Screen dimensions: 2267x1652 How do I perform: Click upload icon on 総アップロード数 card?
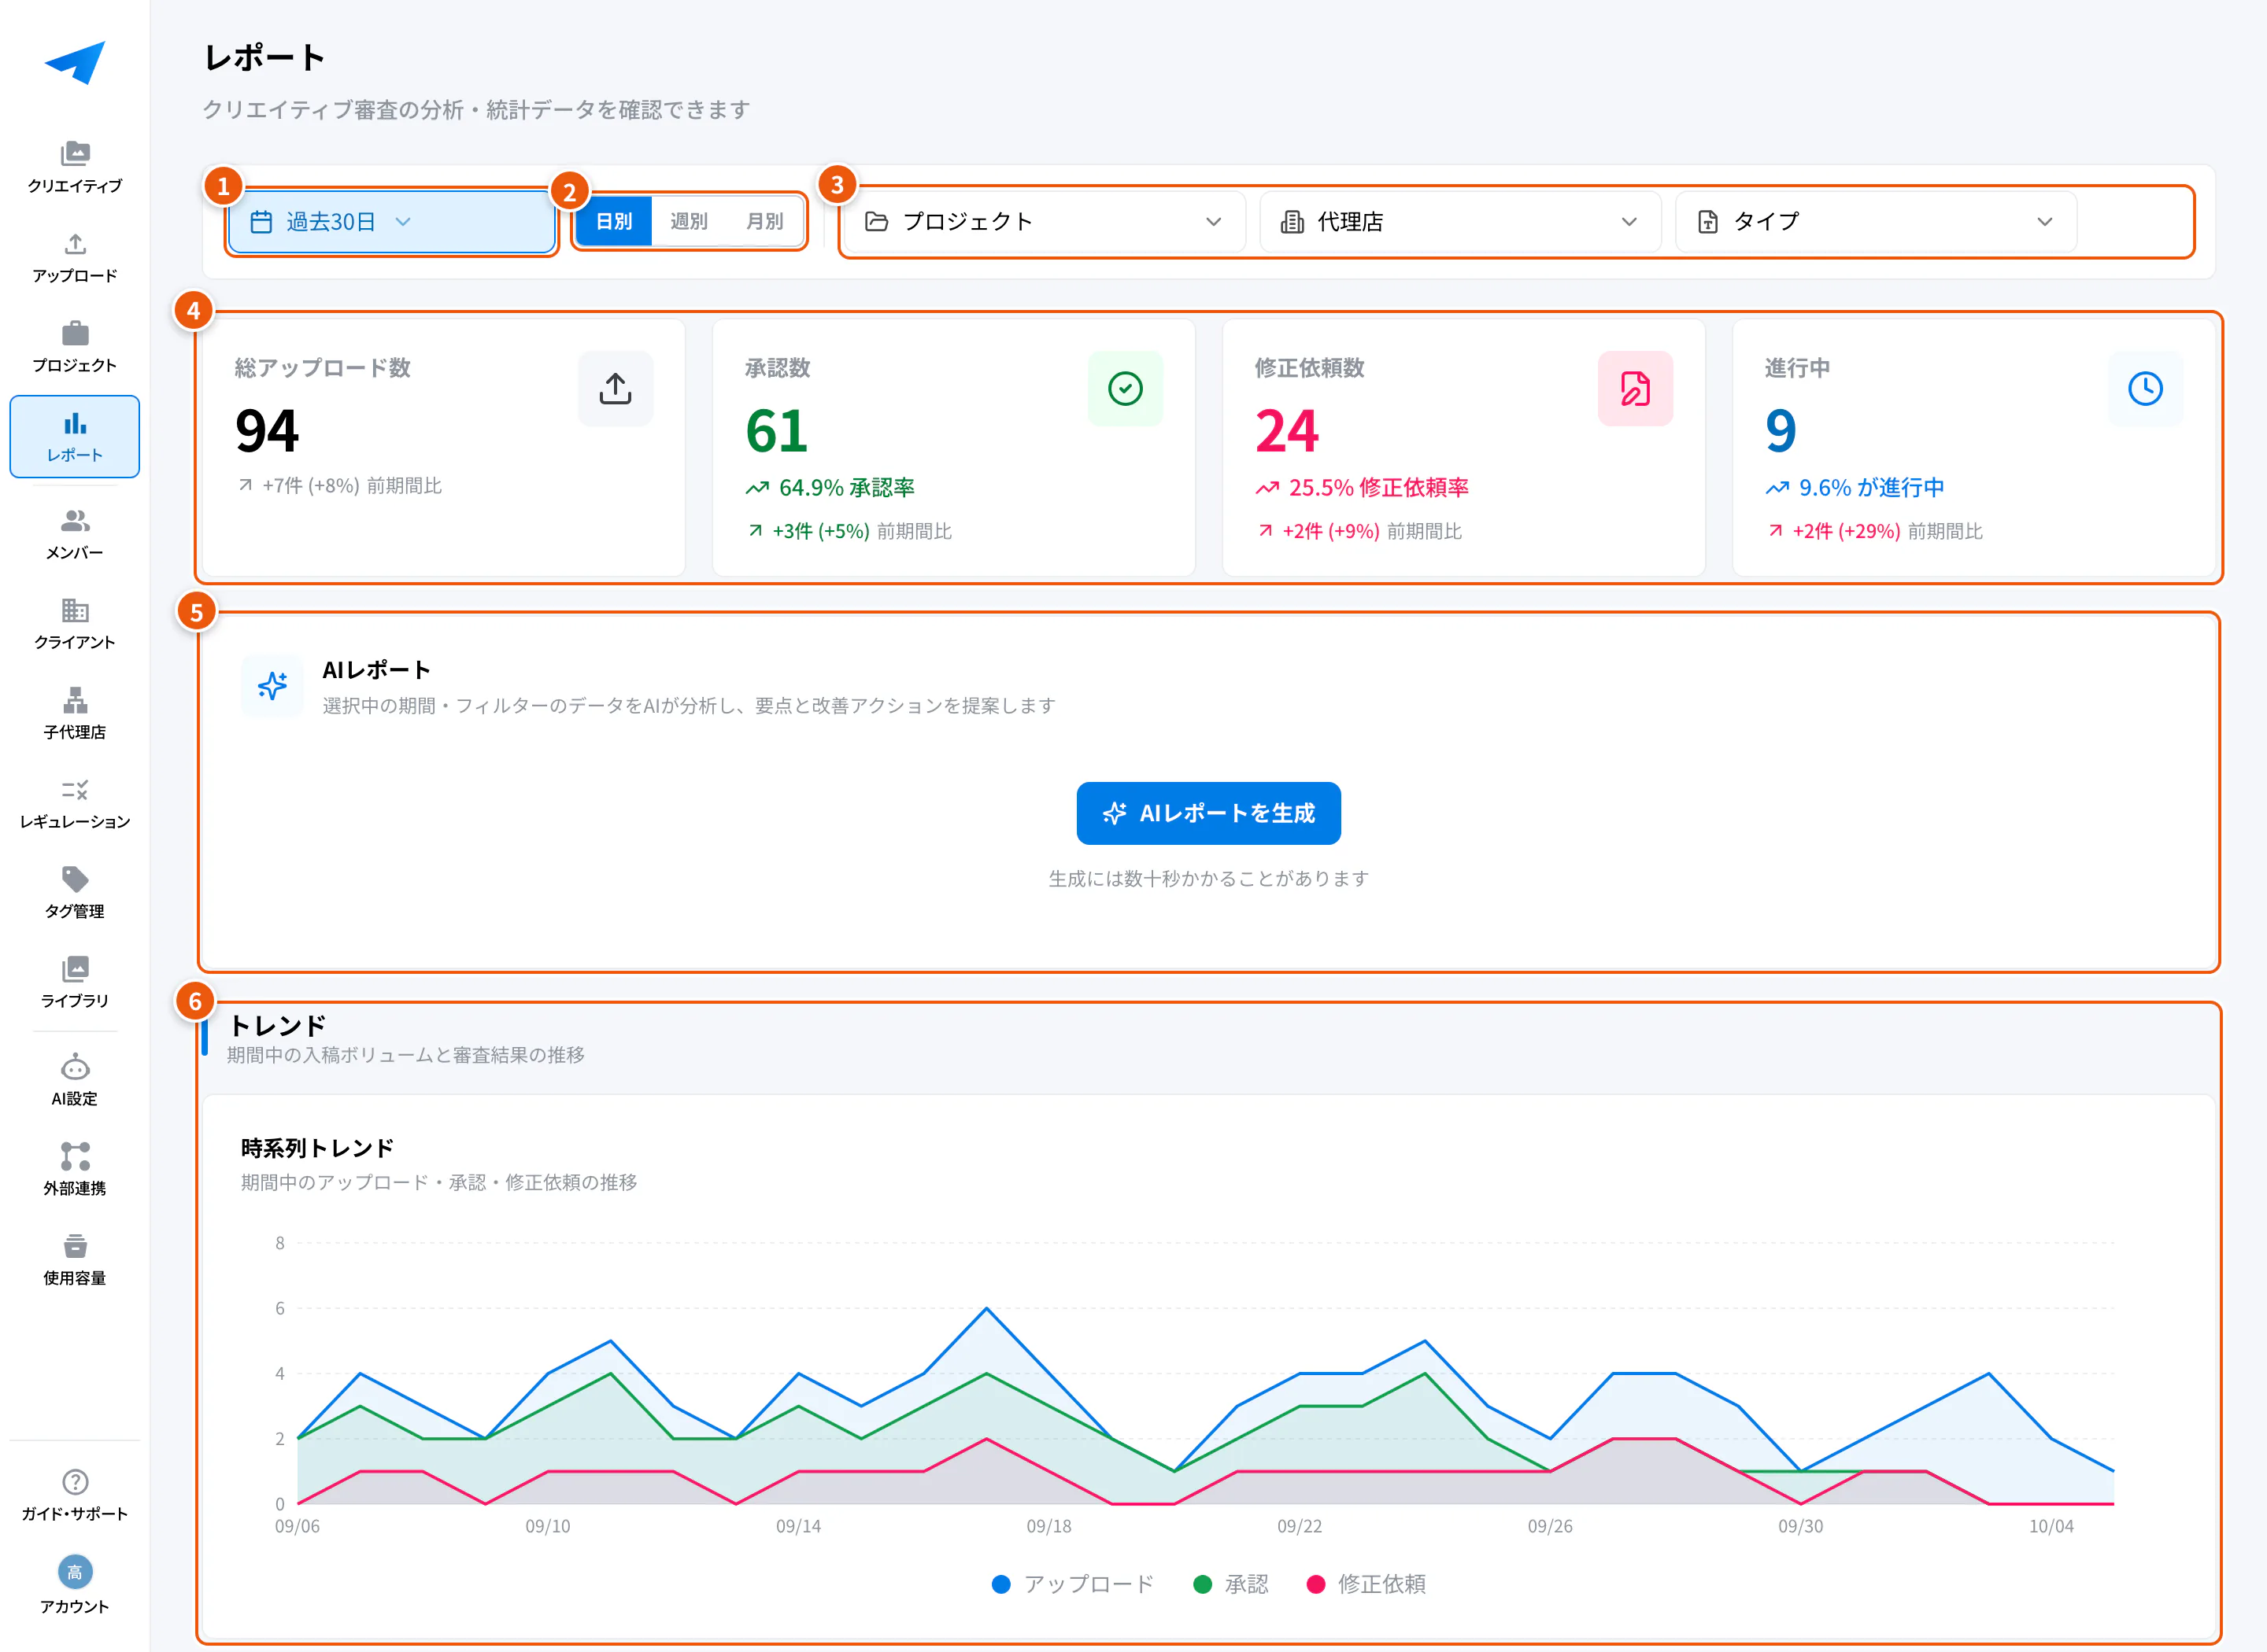pos(616,388)
